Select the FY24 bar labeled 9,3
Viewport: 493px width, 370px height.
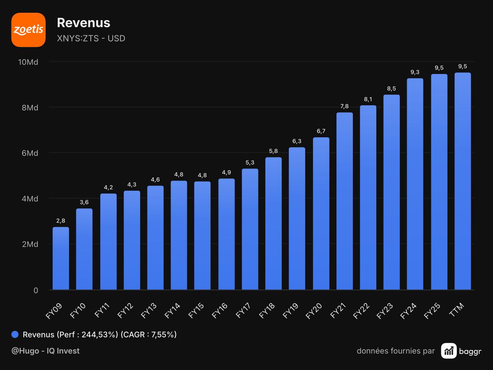[415, 184]
